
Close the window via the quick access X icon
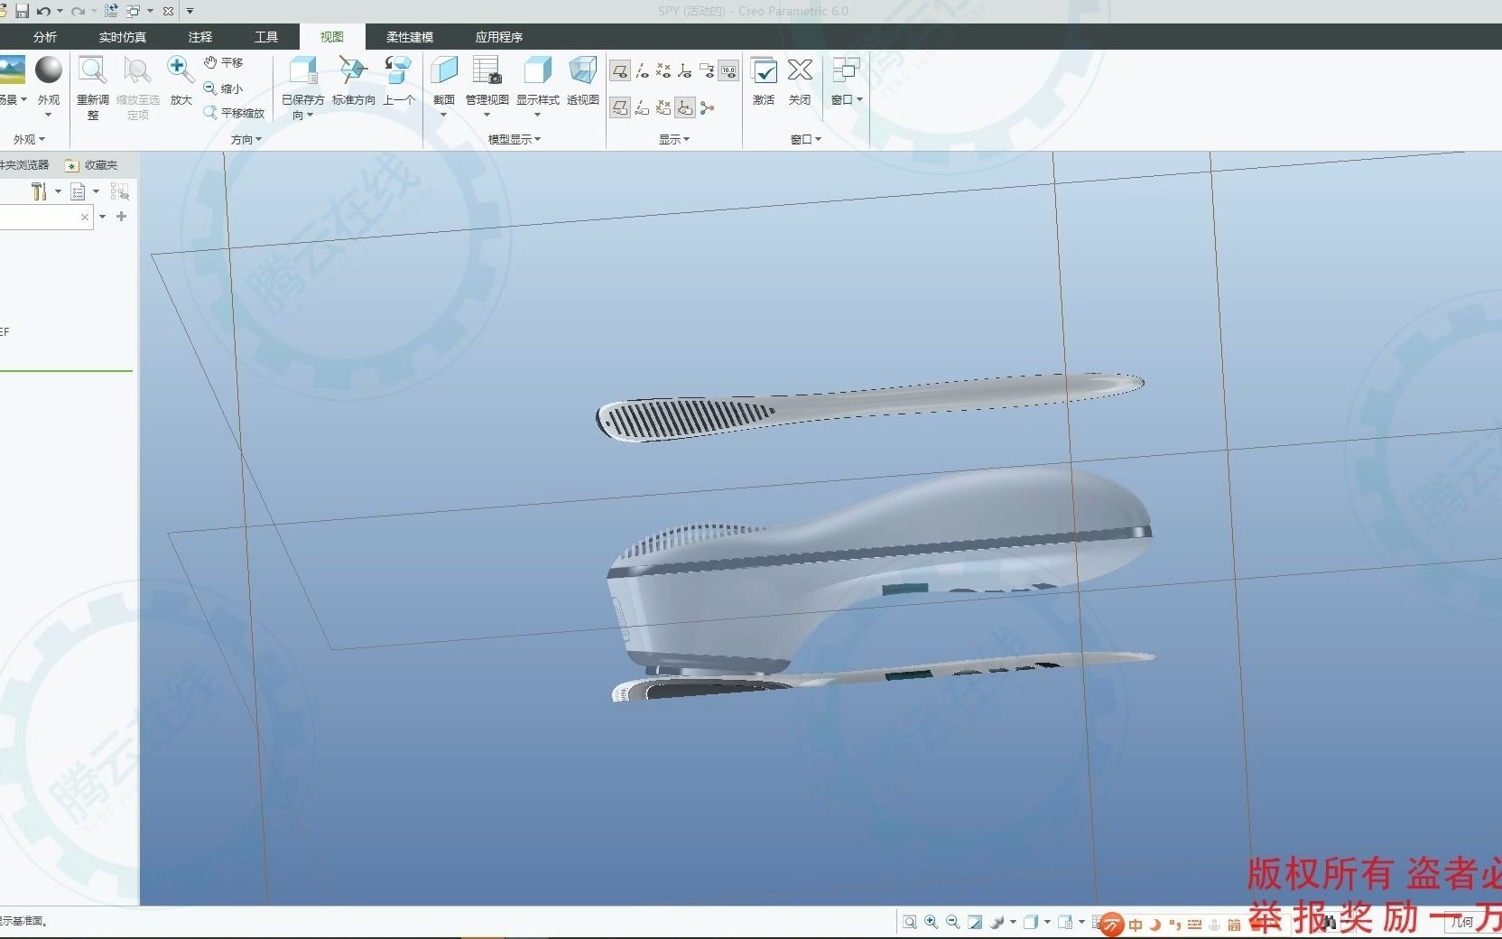tap(168, 12)
